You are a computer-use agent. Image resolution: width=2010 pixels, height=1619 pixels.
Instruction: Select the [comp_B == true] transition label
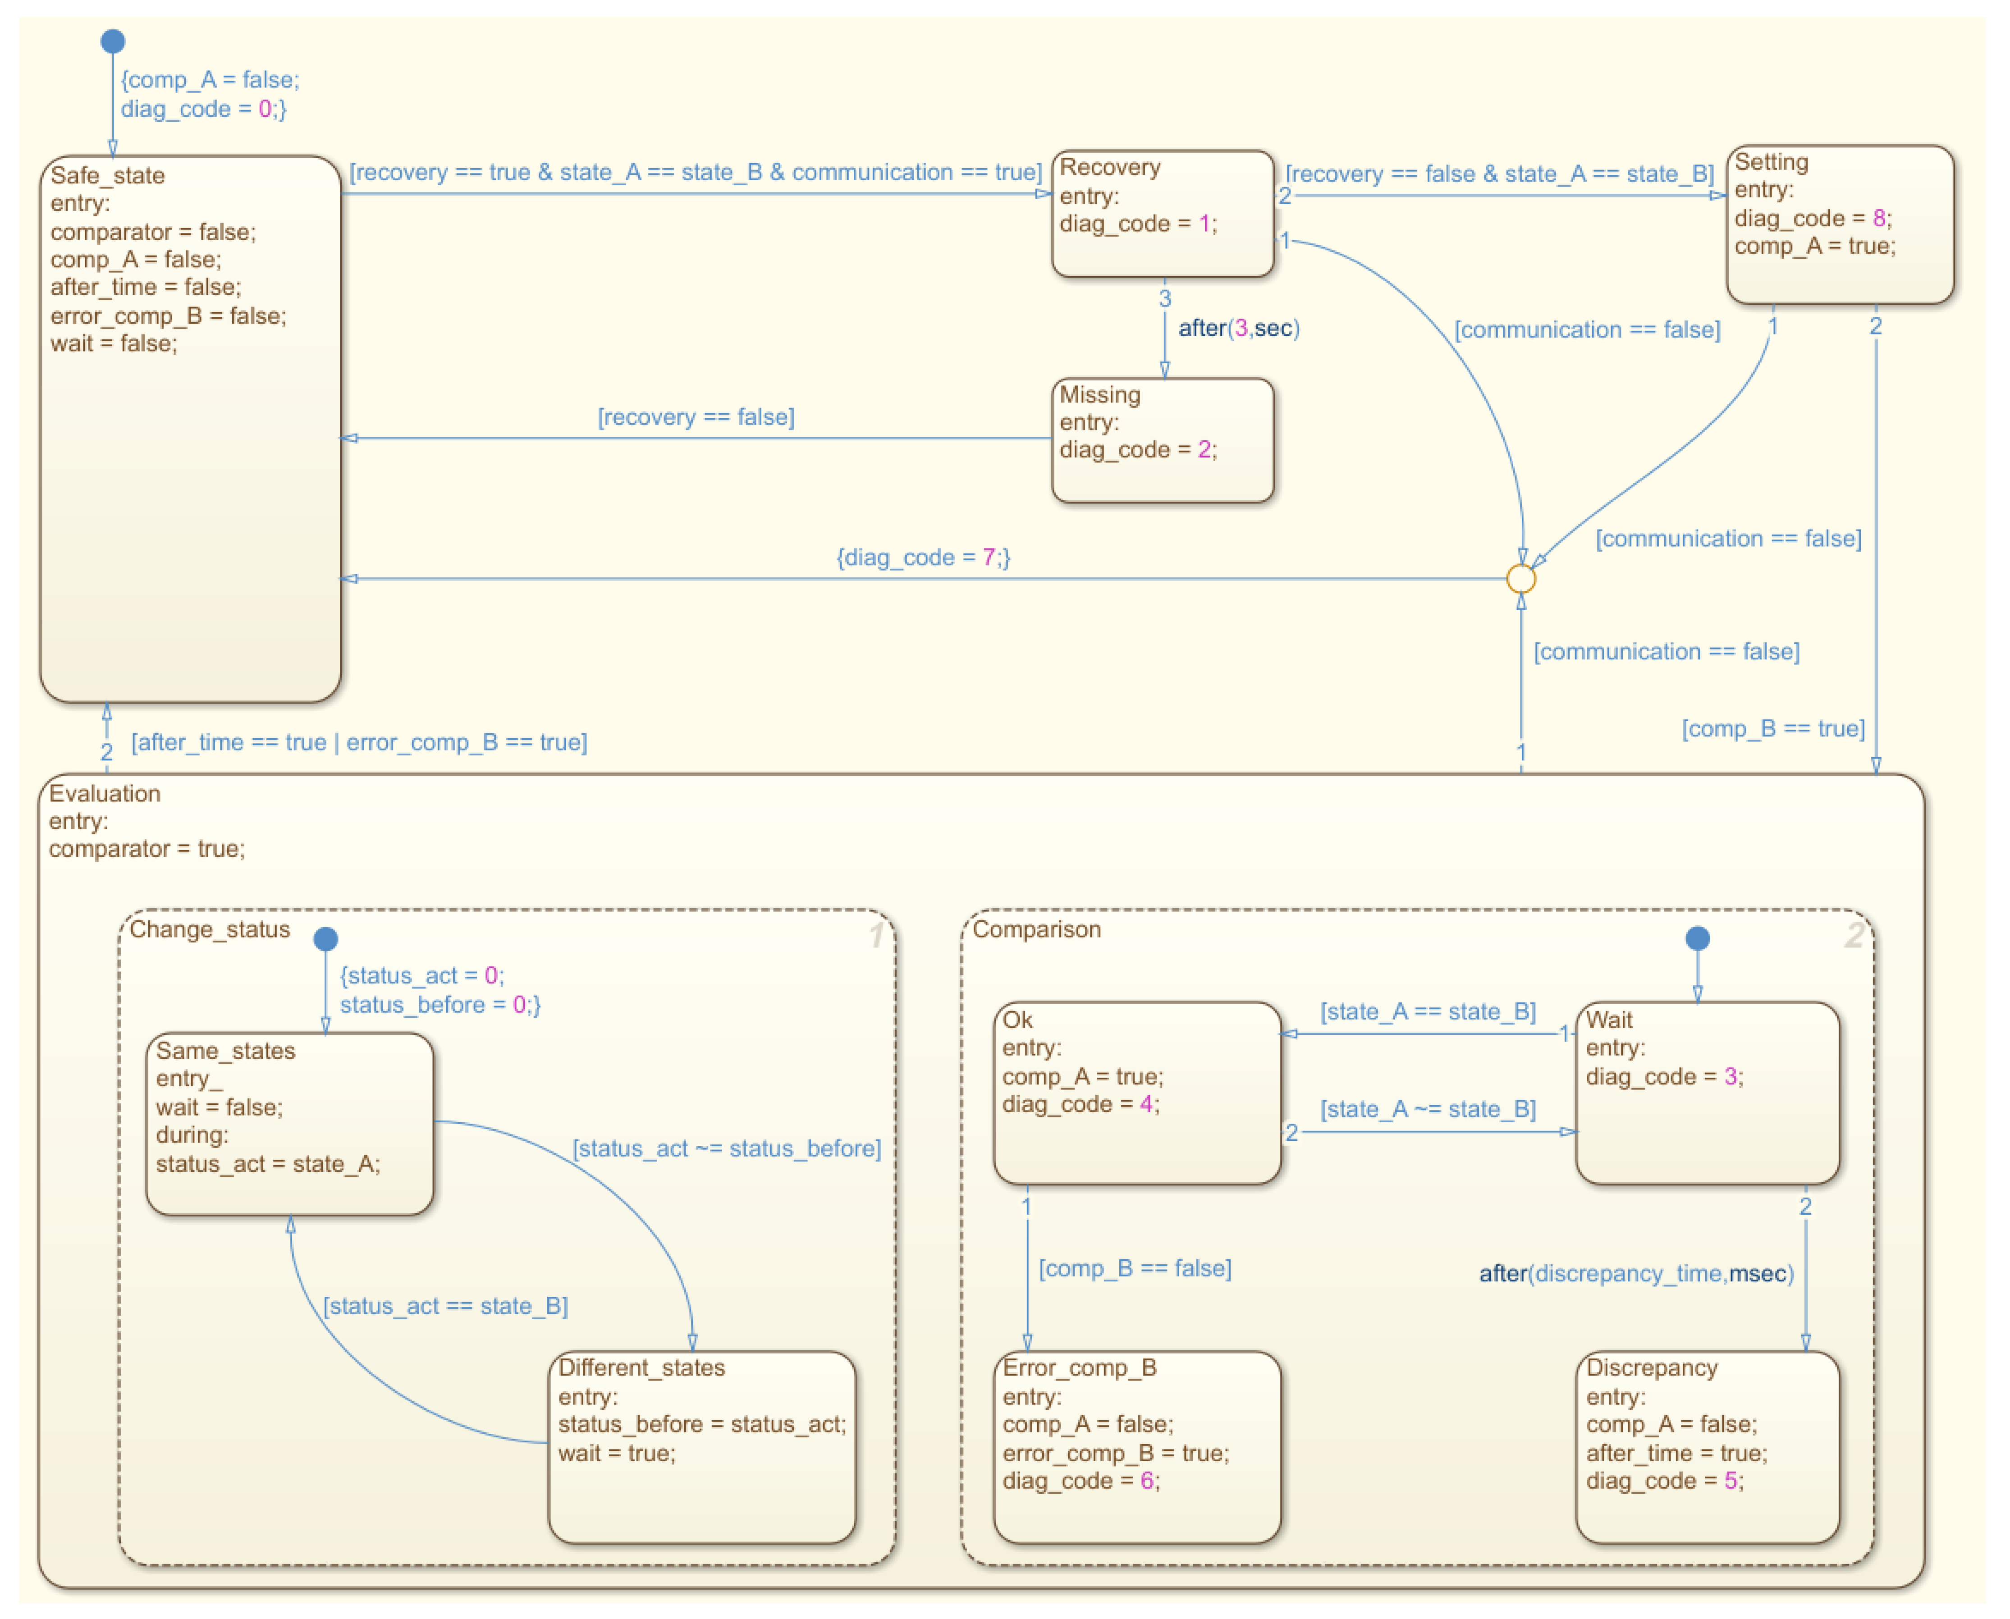1772,728
